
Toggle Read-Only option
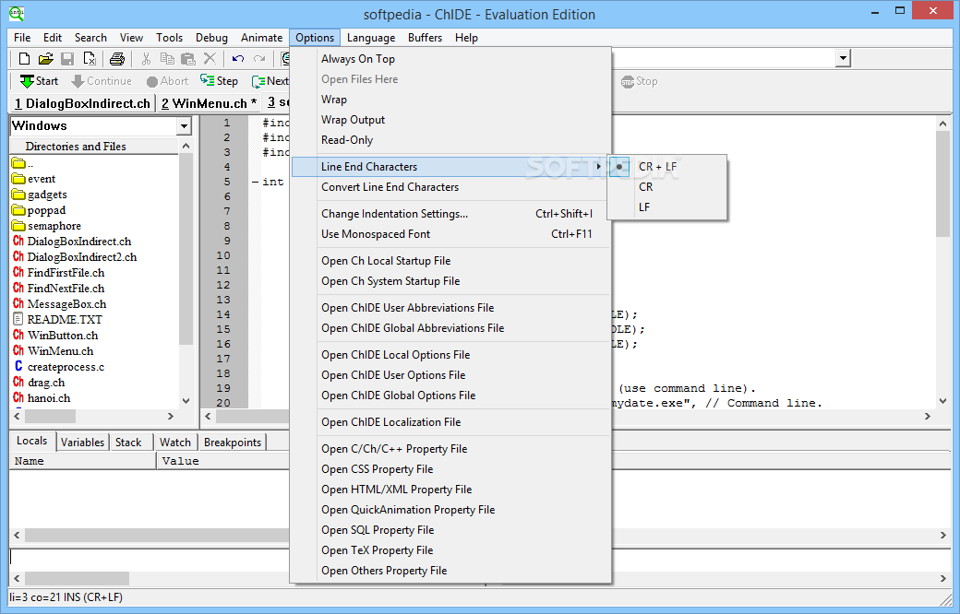pyautogui.click(x=450, y=139)
